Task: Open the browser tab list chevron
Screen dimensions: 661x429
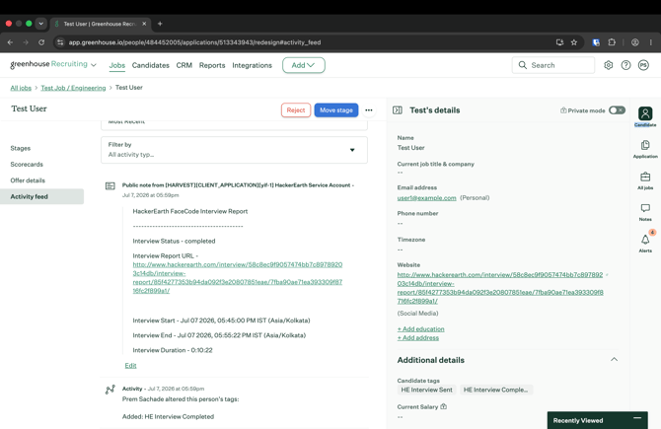Action: pos(40,24)
